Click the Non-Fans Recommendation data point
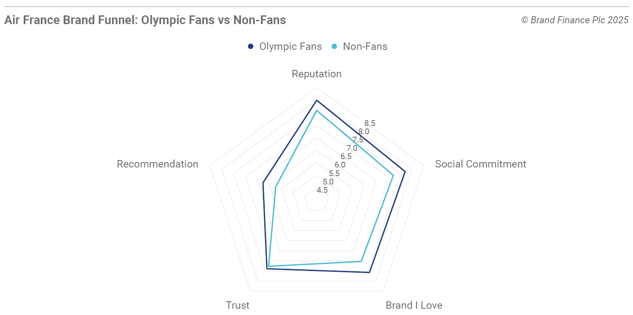633x315 pixels. 276,187
